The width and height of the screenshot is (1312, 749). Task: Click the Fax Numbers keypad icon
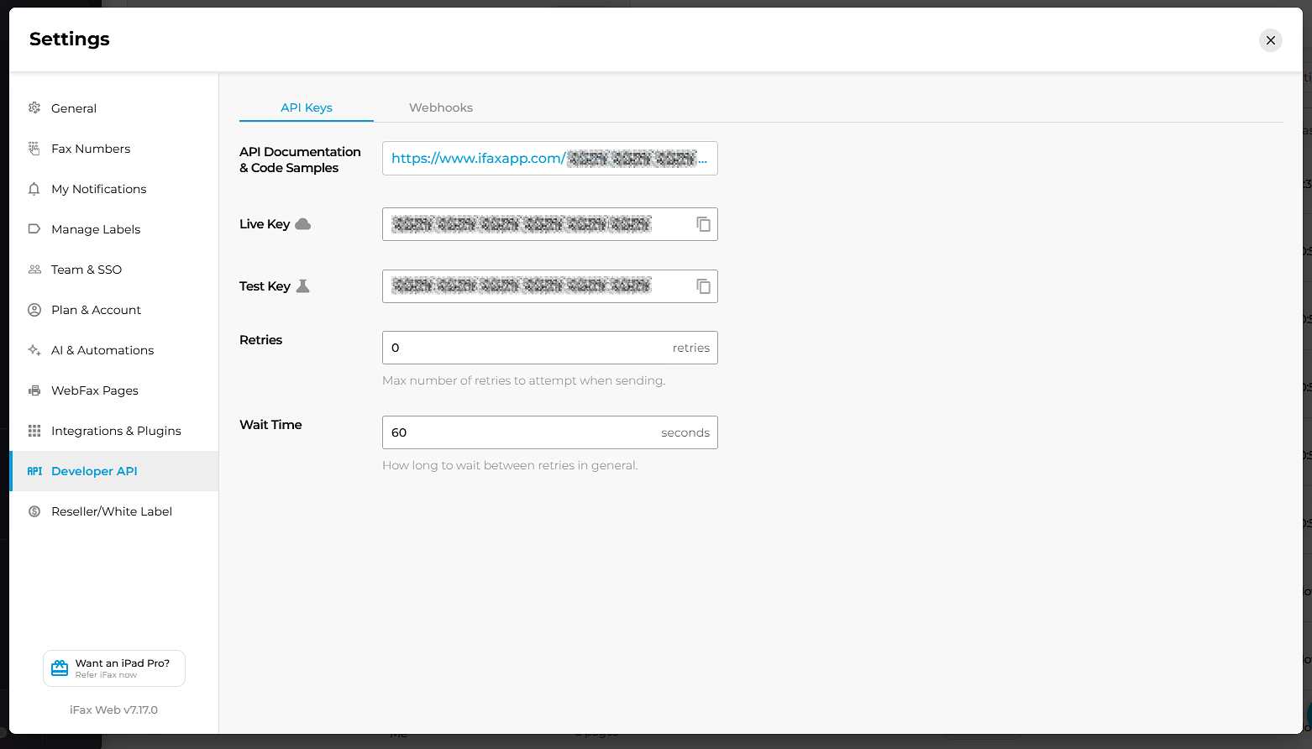[34, 148]
